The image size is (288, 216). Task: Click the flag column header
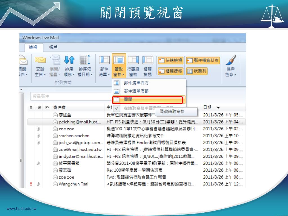(47, 107)
